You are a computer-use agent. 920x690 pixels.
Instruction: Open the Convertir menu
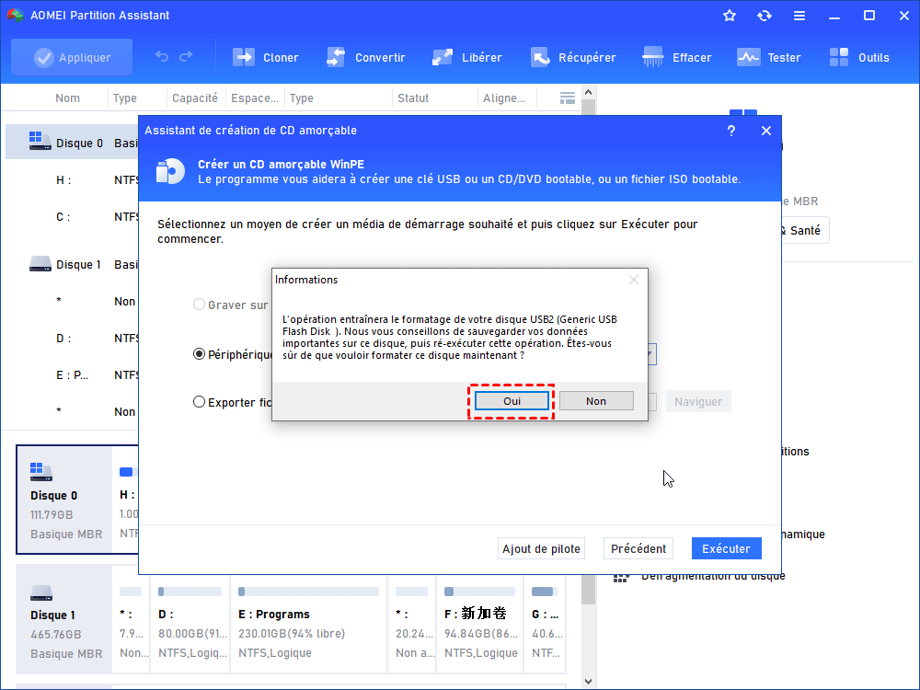point(365,57)
